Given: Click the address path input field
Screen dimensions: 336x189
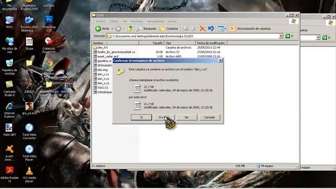Looking at the screenshot, I should (x=193, y=36).
